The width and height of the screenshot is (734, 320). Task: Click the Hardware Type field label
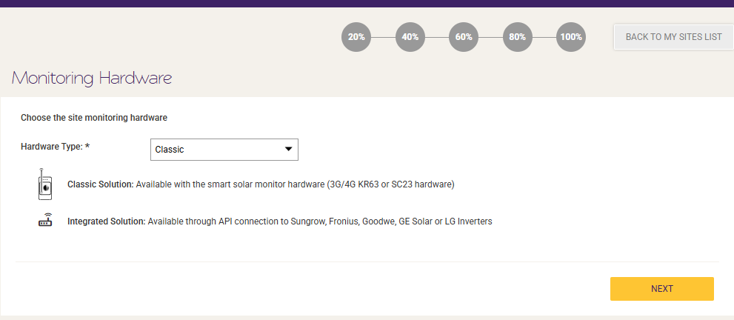click(56, 147)
